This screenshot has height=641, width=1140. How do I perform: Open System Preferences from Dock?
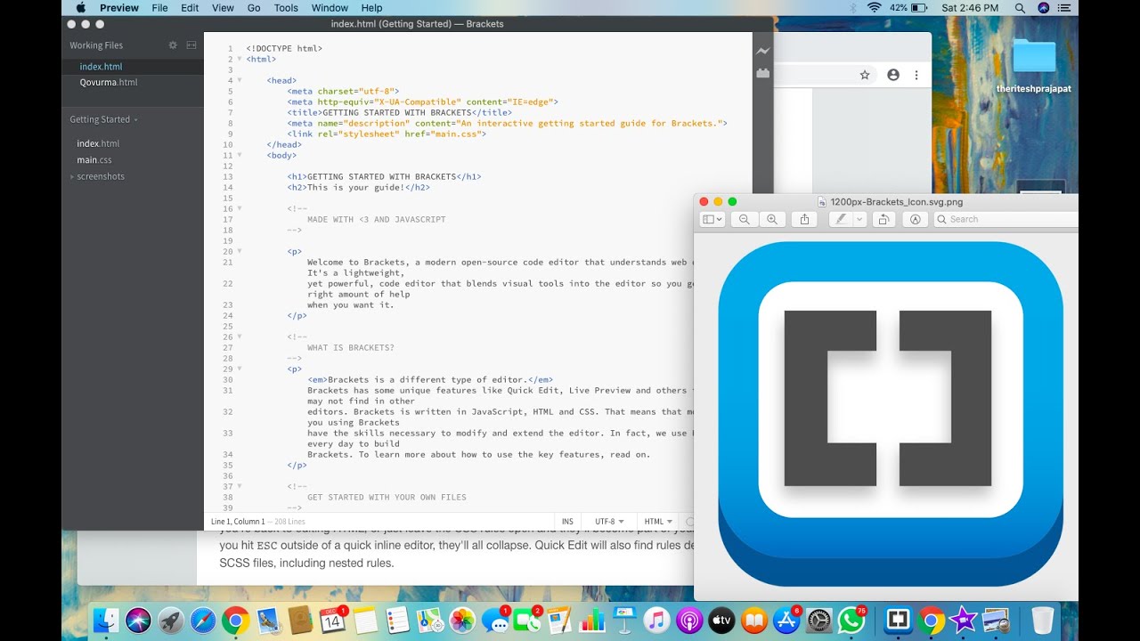pos(819,620)
